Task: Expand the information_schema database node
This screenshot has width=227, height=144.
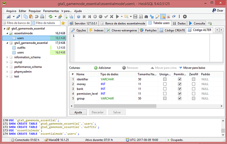Action: pos(8,57)
